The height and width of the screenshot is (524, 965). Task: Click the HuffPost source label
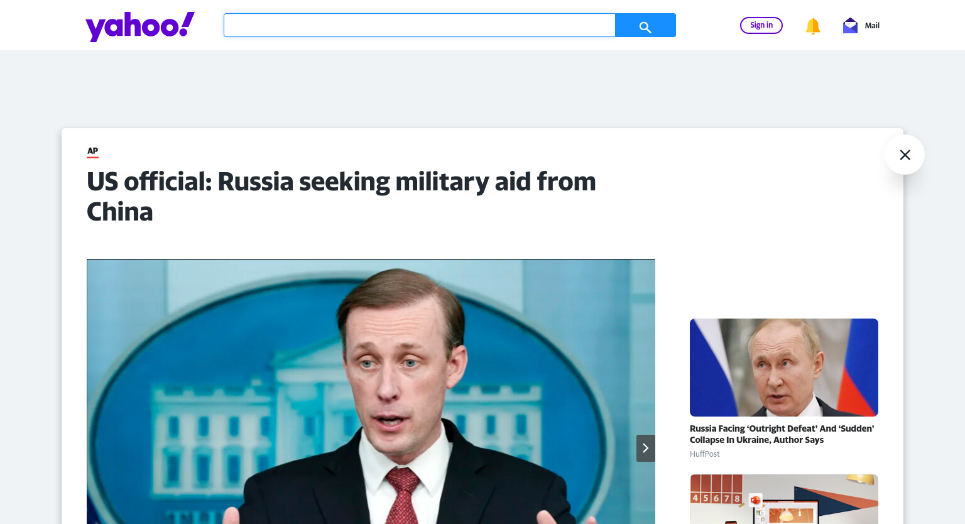[x=705, y=454]
